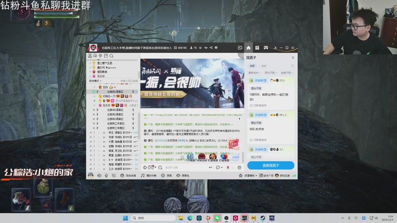Click the 录音 record button
Image resolution: width=397 pixels, height=223 pixels.
167,175
